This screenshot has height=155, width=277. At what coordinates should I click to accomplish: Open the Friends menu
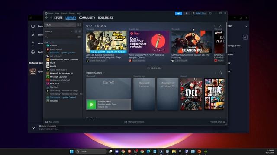coord(64,13)
